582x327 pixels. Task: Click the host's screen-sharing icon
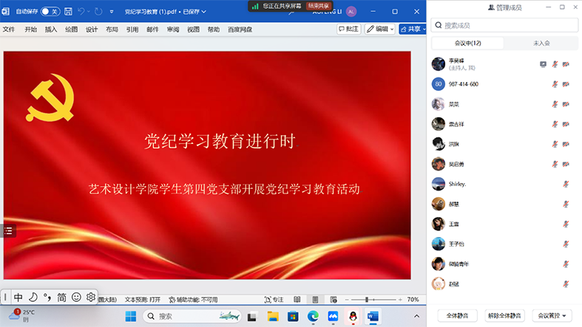[x=543, y=64]
